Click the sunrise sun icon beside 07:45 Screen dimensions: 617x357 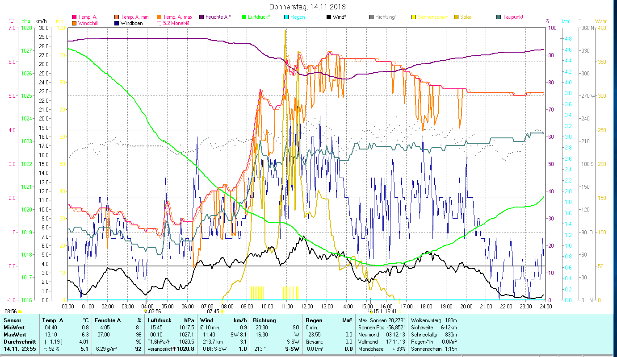coord(222,311)
